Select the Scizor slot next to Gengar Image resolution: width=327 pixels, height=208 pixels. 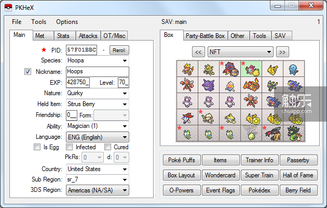click(x=187, y=85)
